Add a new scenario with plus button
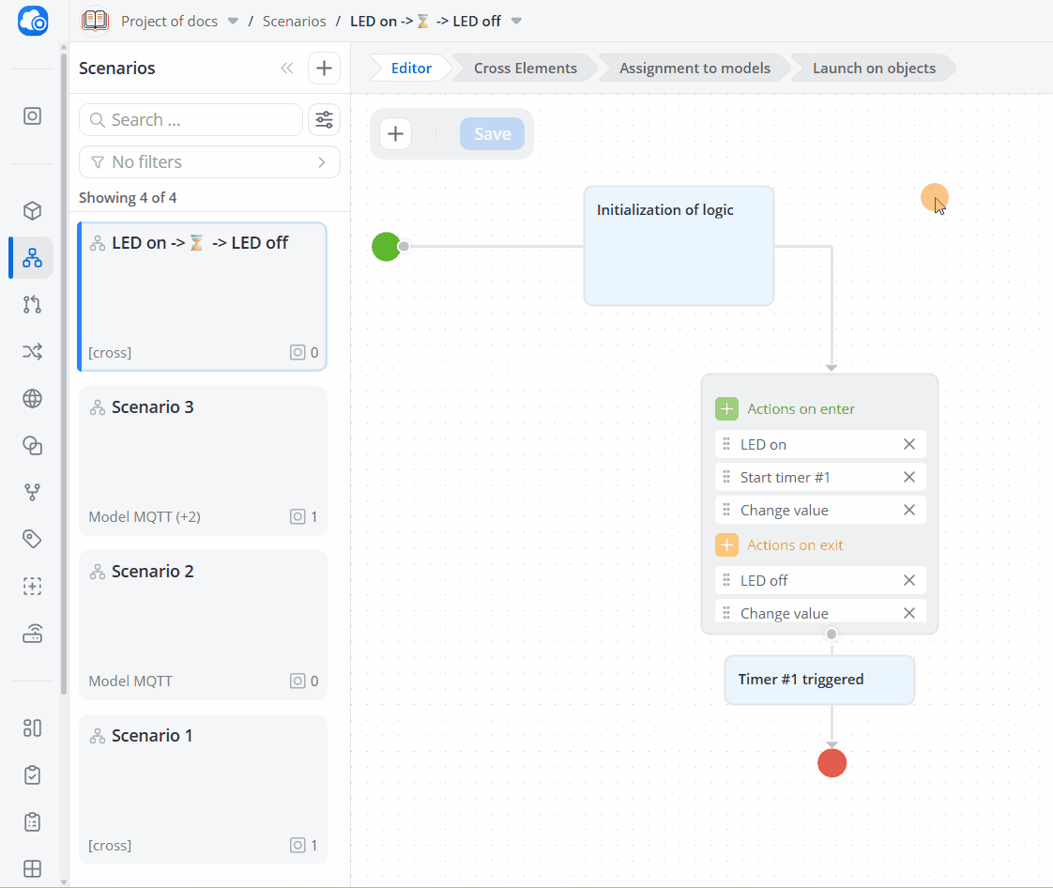This screenshot has width=1053, height=888. click(325, 68)
